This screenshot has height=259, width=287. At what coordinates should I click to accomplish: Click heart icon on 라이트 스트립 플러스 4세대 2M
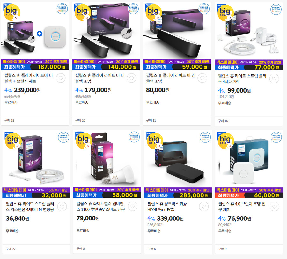(274, 79)
